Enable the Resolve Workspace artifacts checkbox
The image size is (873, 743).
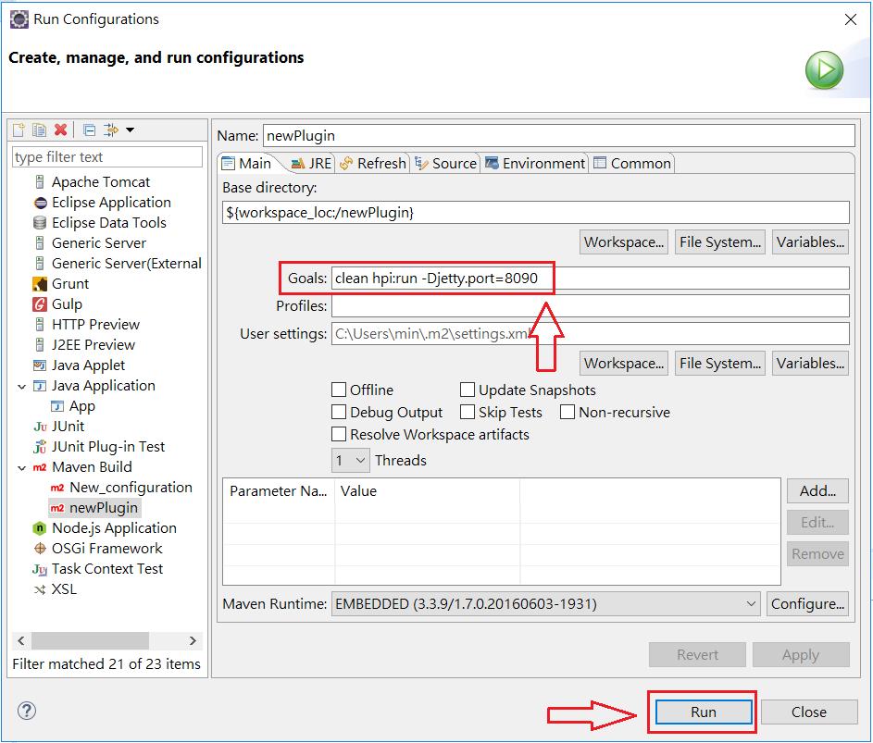click(x=339, y=434)
